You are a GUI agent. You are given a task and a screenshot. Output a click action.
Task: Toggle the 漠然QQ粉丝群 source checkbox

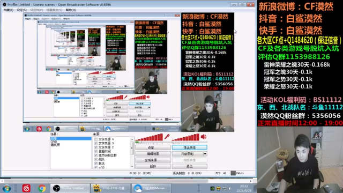96,155
